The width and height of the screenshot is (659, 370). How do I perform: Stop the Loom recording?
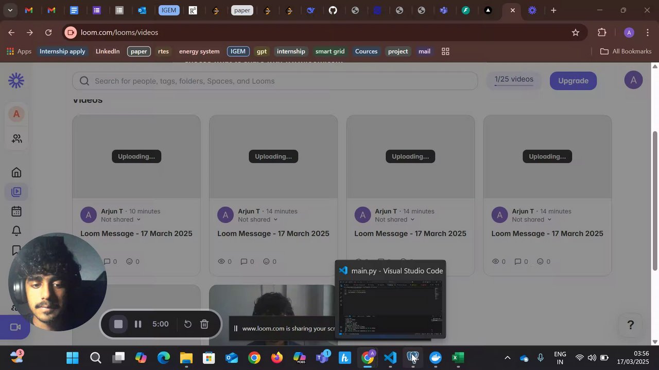point(118,324)
